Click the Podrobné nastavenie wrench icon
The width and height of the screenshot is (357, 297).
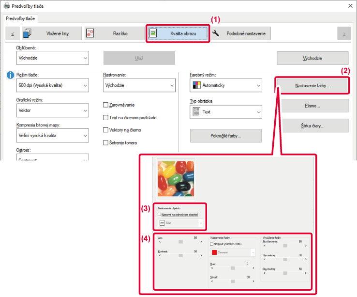216,33
